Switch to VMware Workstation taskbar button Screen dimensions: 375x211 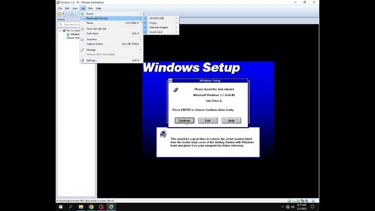coord(111,207)
